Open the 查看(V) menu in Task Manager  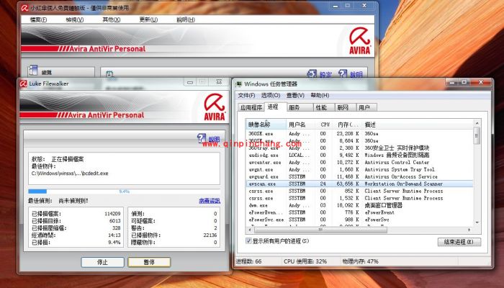coord(295,95)
